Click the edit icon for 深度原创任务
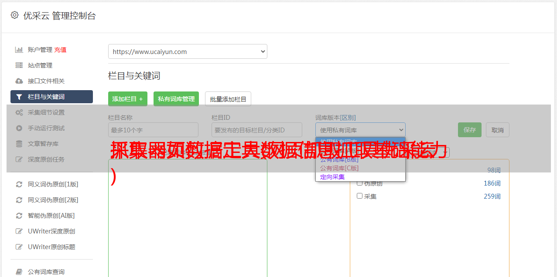The height and width of the screenshot is (277, 557). click(19, 159)
